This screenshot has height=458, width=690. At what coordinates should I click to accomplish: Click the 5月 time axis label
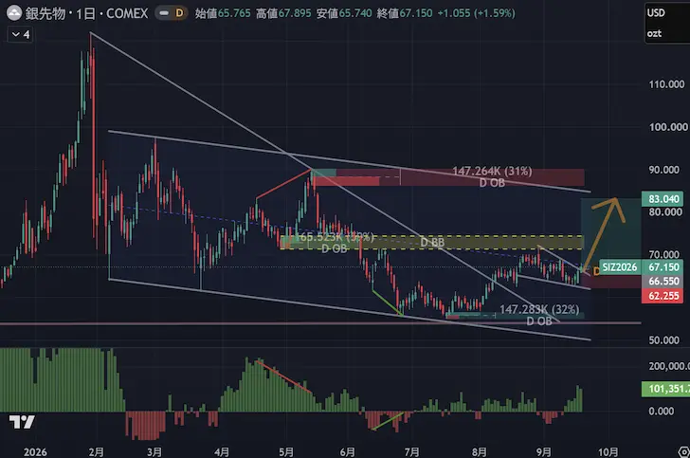click(x=286, y=451)
